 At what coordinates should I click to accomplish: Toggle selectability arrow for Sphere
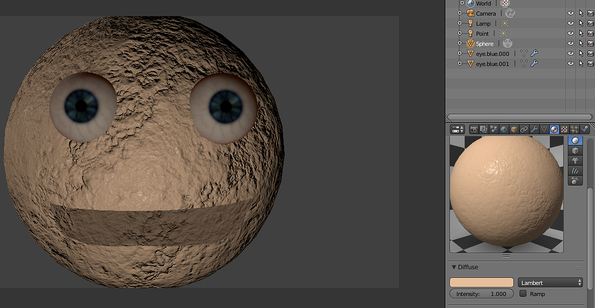pos(581,44)
